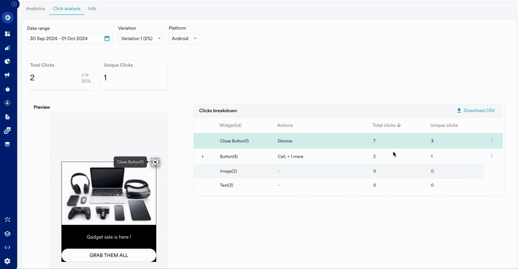This screenshot has width=518, height=269.
Task: Expand the sidebar with the top chevron
Action: click(14, 4)
